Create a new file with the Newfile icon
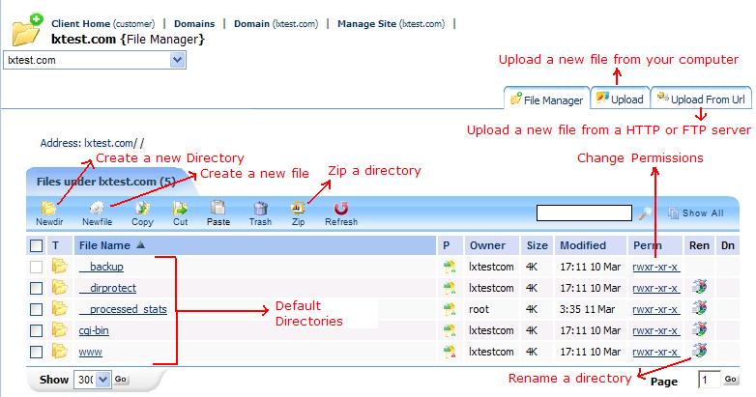 pos(97,208)
